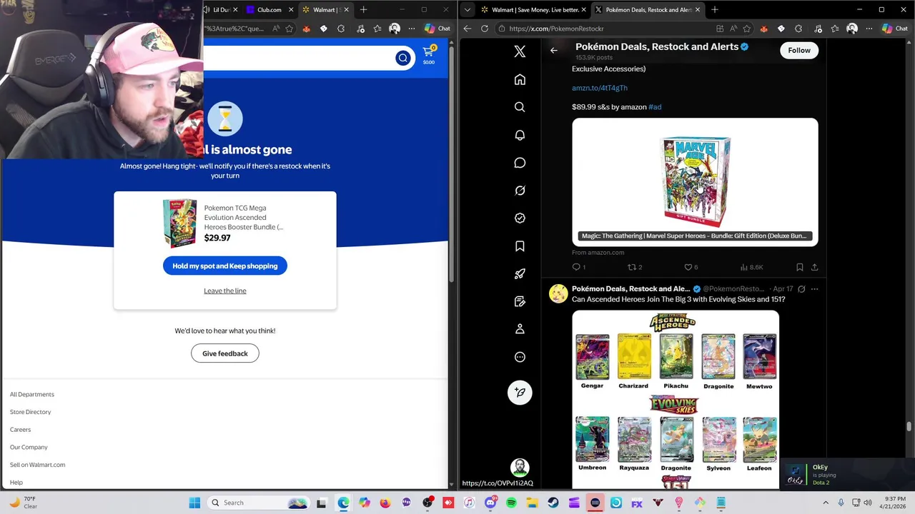Repost the Marvel bundle post
The width and height of the screenshot is (915, 514).
635,267
